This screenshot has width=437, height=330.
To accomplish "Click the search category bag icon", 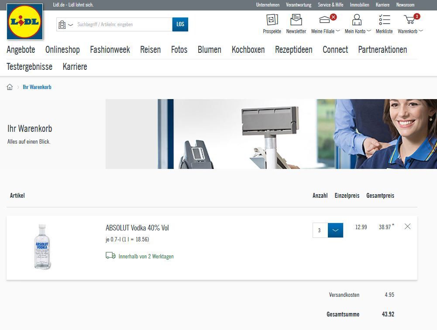I will pos(62,24).
